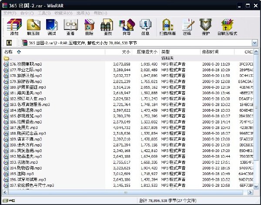This screenshot has width=261, height=205.
Task: Click the parent folder ".." icon
Action: (7, 58)
